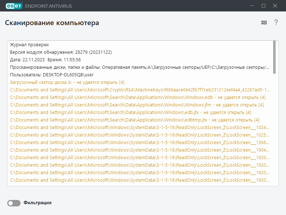Select the Загрузочный сектор диска A entry
286x215 pixels.
coord(67,82)
